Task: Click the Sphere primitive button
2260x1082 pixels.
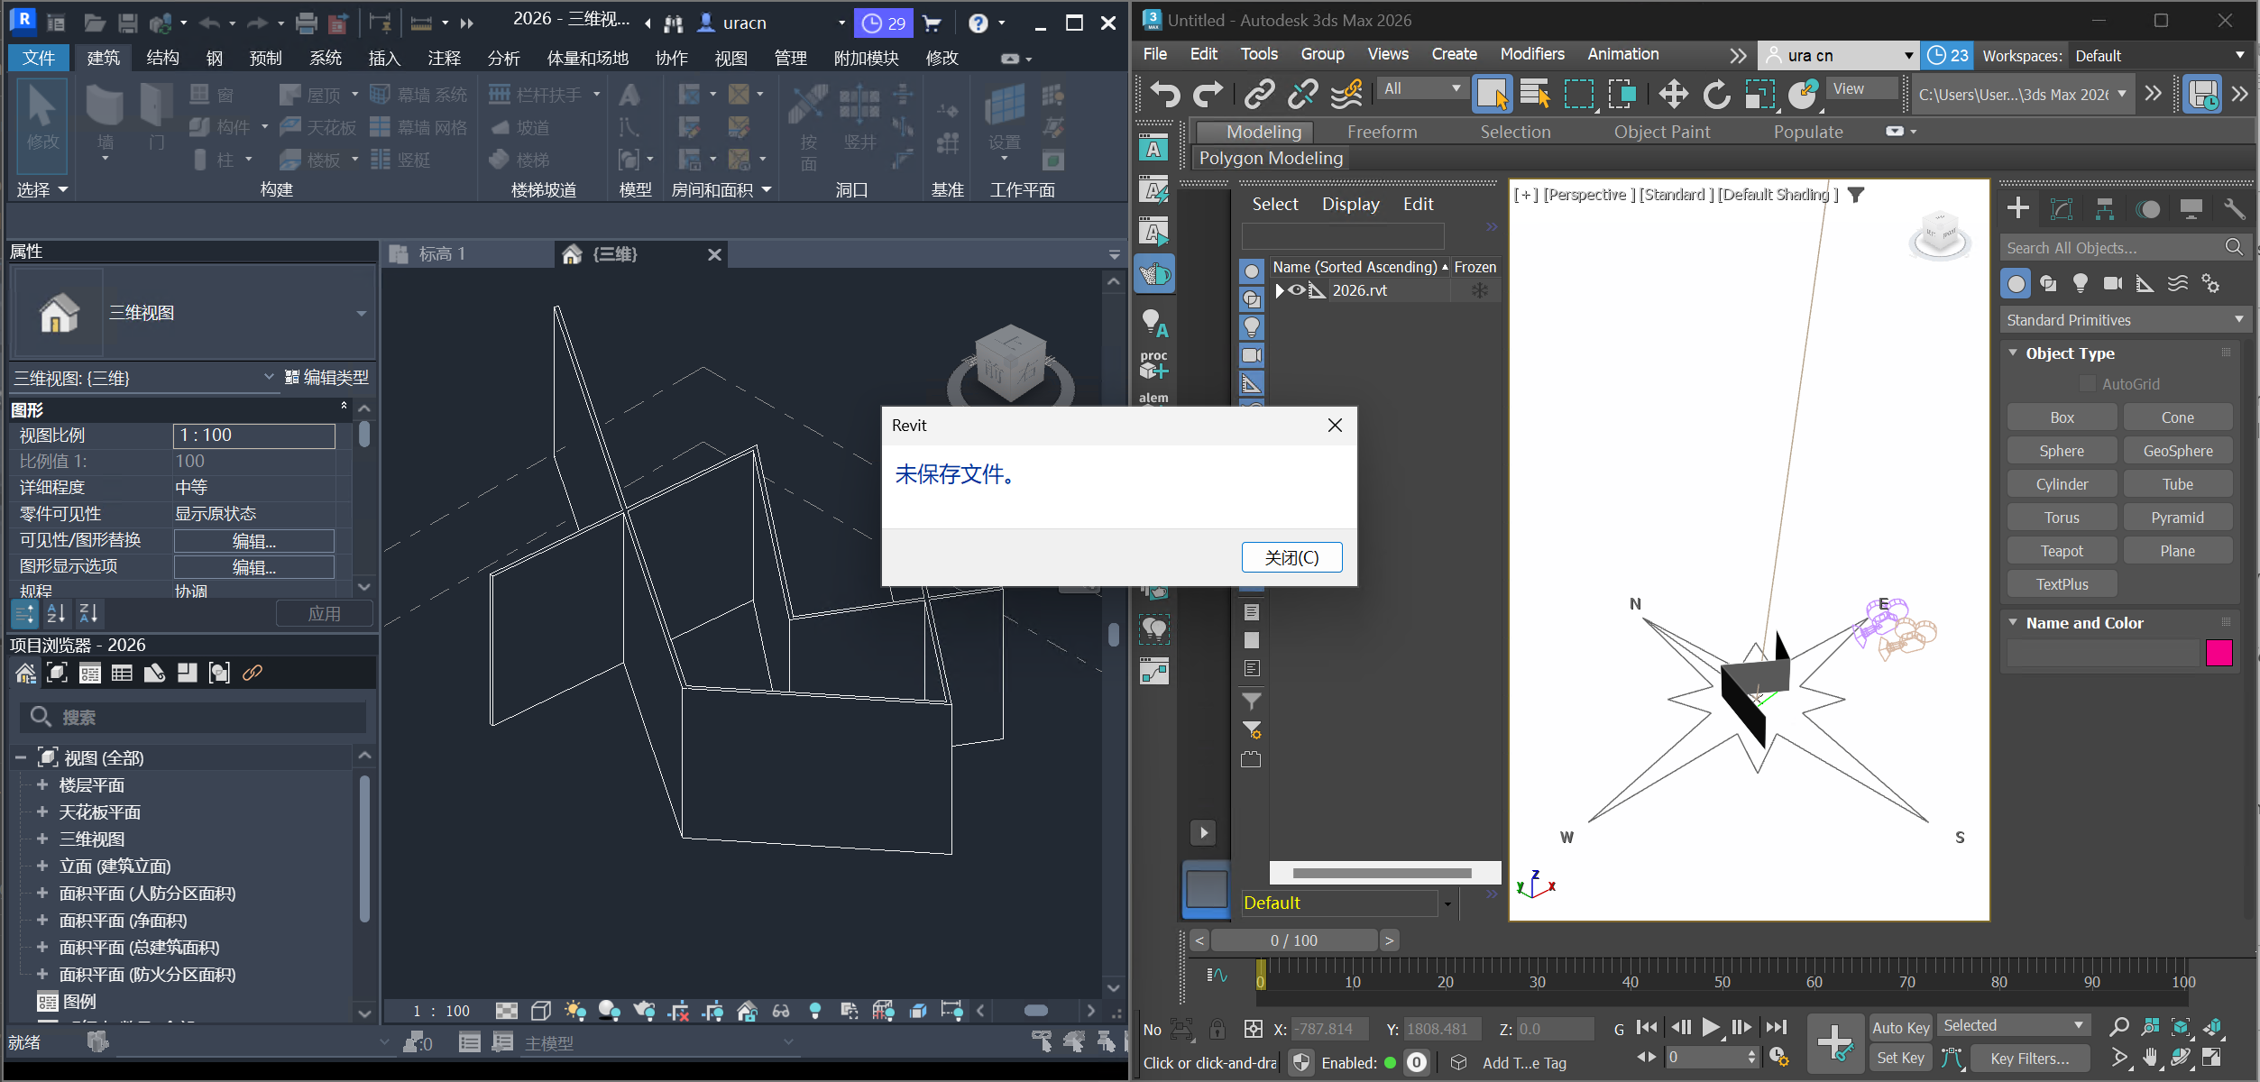Action: [x=2062, y=451]
